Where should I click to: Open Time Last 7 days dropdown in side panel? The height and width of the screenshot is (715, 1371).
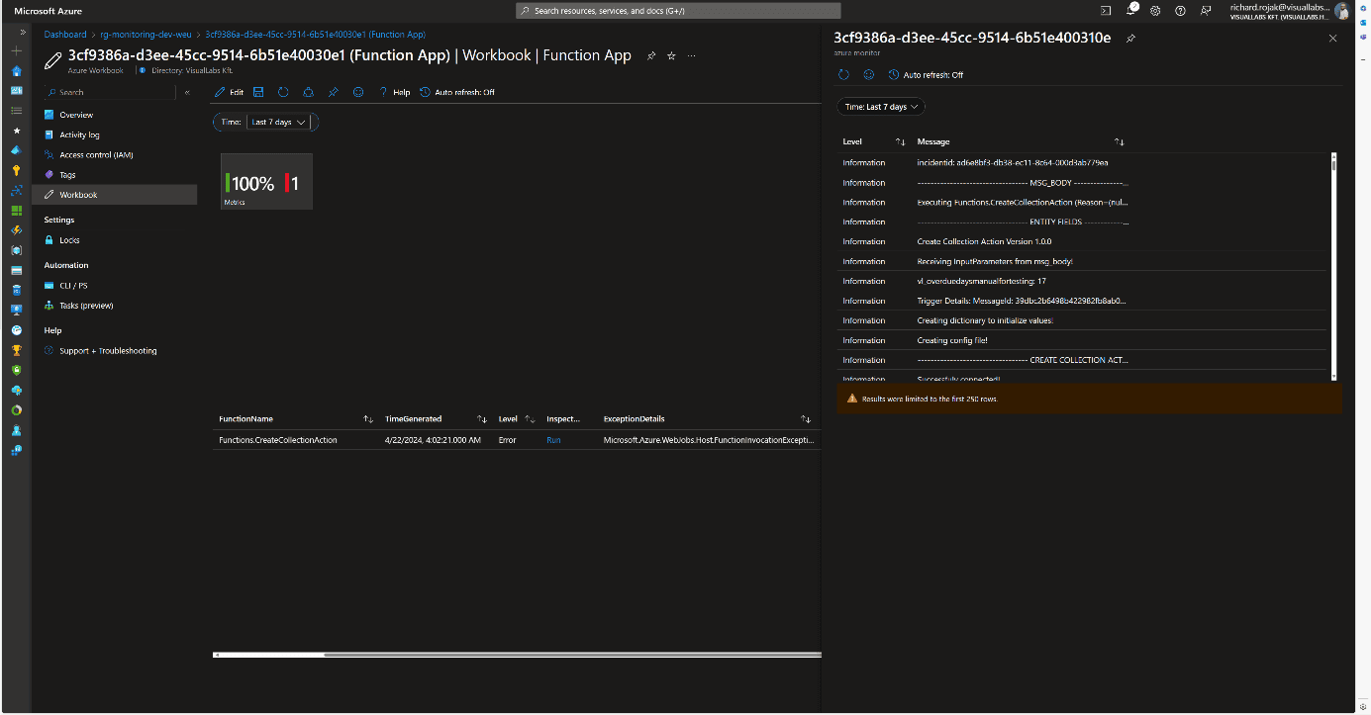click(x=880, y=106)
